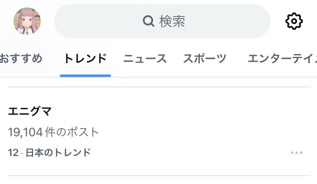The image size is (317, 184).
Task: Switch to the おすすめ tab
Action: tap(20, 58)
